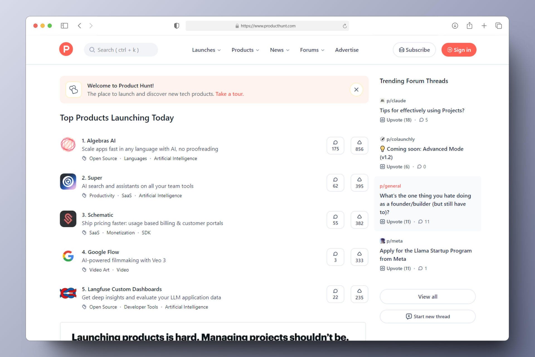Open the Google Flow logo

pyautogui.click(x=68, y=256)
